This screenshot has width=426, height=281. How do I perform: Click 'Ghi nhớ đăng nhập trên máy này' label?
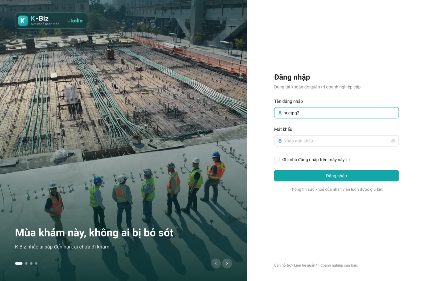pyautogui.click(x=313, y=160)
